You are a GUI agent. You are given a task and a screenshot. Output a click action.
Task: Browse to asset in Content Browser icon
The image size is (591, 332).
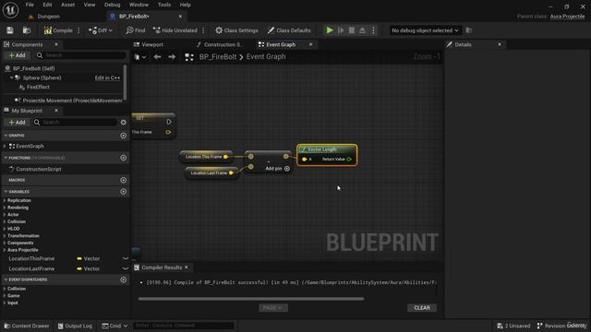[27, 30]
